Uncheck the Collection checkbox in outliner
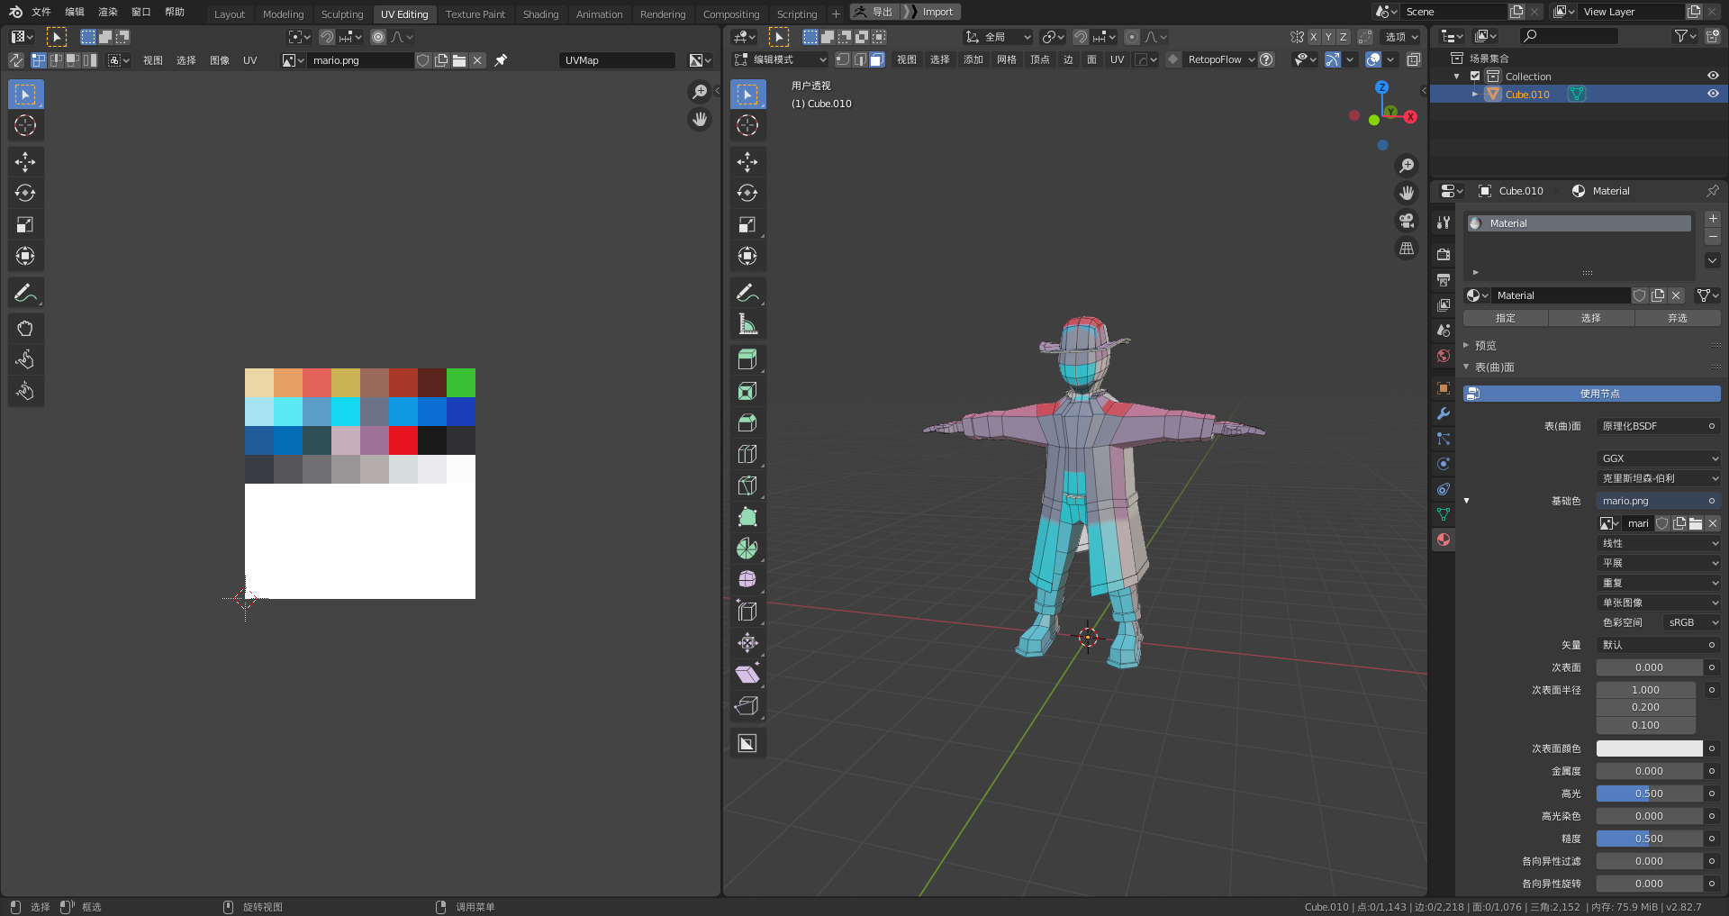 point(1475,77)
